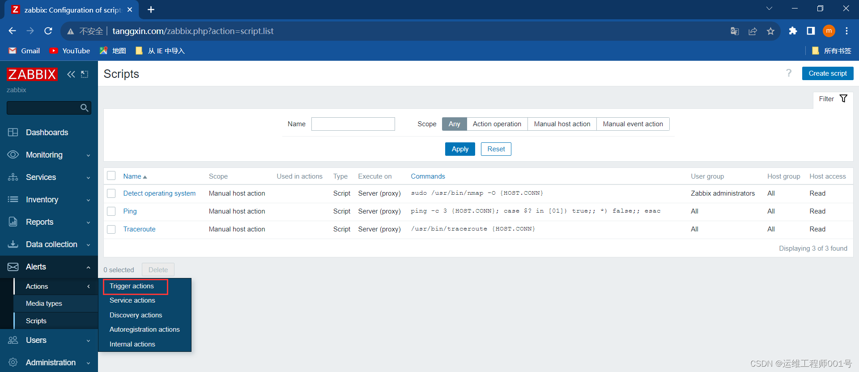Apply the script filter
This screenshot has height=372, width=859.
pyautogui.click(x=460, y=149)
